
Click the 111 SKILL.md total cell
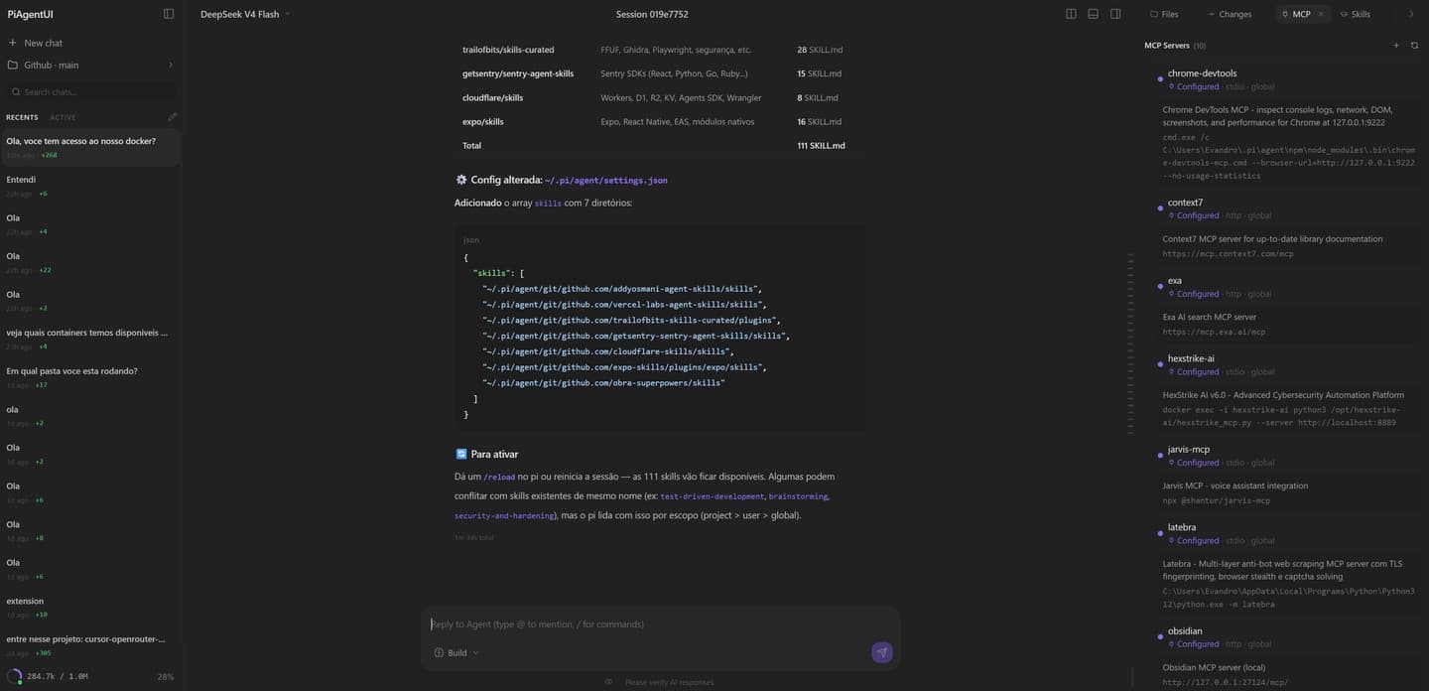point(821,145)
